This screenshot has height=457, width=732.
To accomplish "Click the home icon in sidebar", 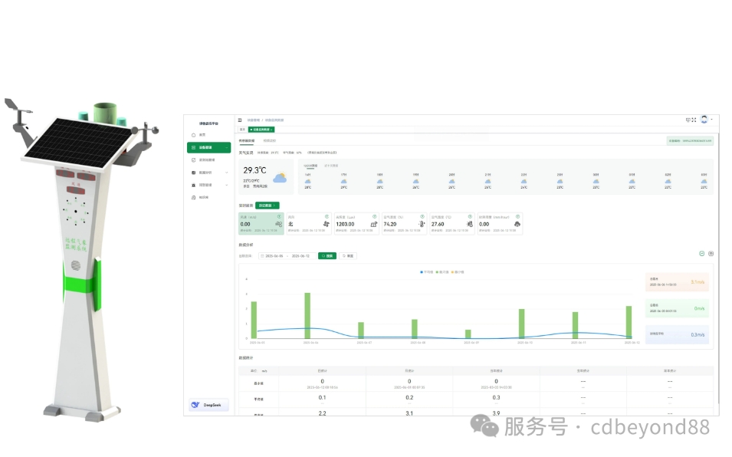I will point(193,134).
